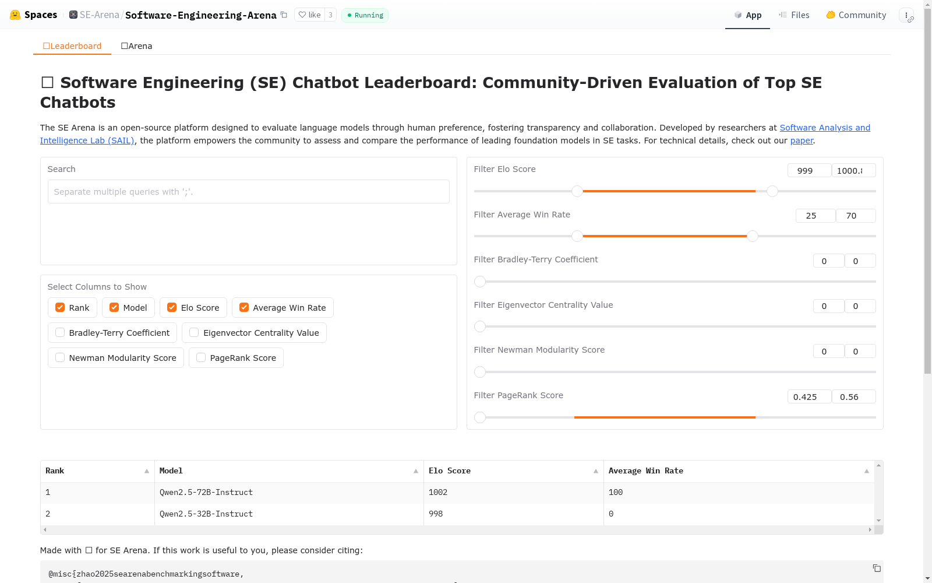Screen dimensions: 932x583
Task: Enable the Bradley-Terry Coefficient column
Action: [60, 332]
